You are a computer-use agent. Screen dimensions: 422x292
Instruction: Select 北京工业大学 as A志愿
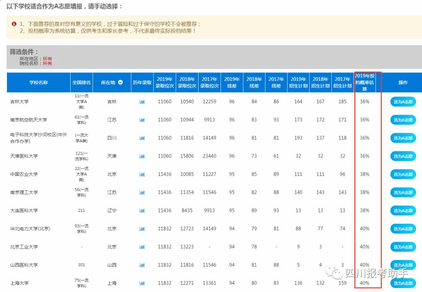coord(403,247)
